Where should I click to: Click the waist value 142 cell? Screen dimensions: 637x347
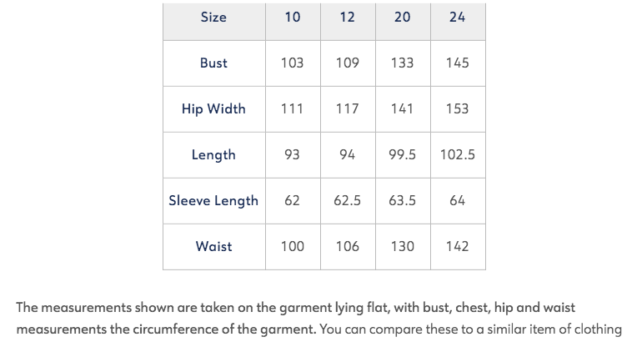[x=458, y=247]
